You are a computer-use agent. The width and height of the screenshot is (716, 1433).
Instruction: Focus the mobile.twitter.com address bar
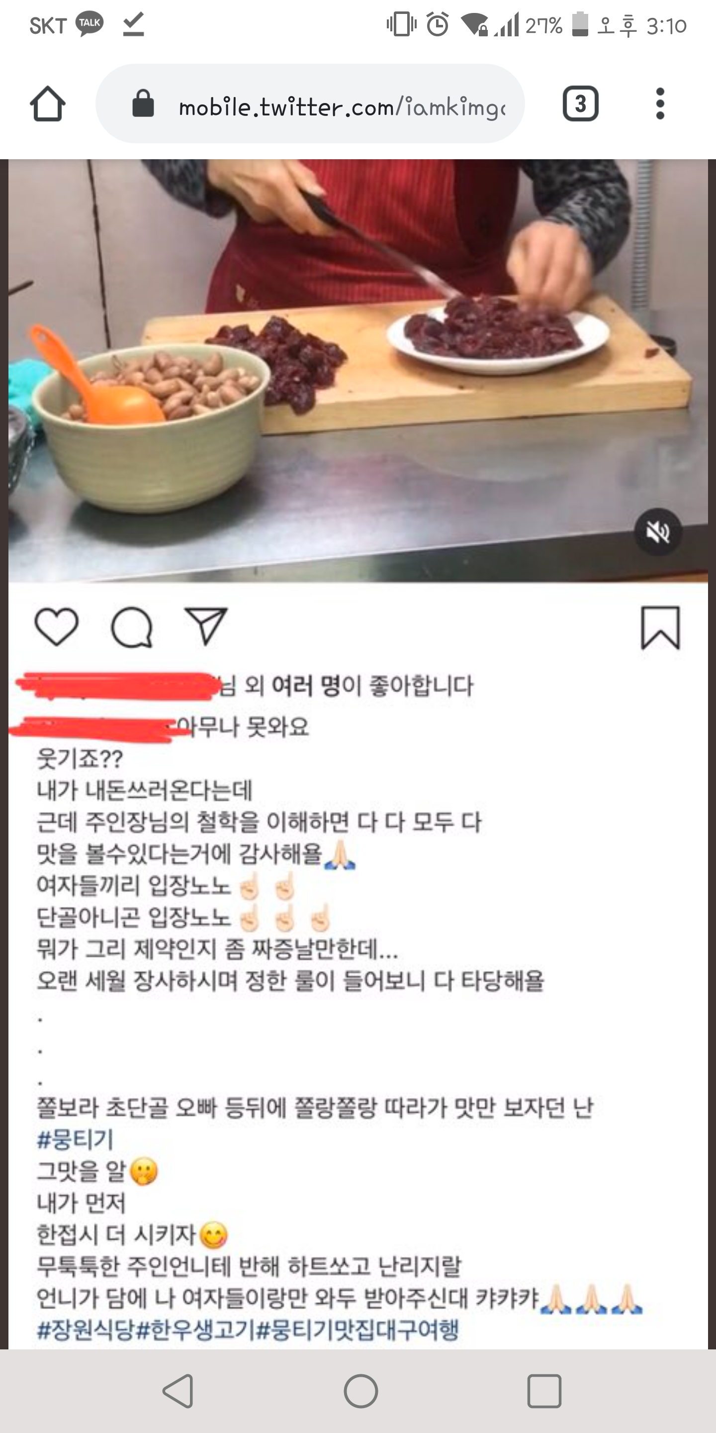[x=310, y=103]
